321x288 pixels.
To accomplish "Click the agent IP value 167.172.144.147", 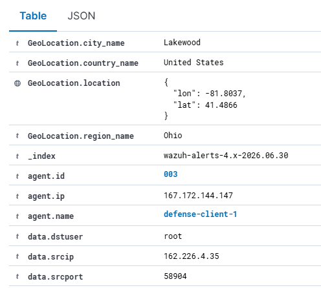I will pos(198,196).
